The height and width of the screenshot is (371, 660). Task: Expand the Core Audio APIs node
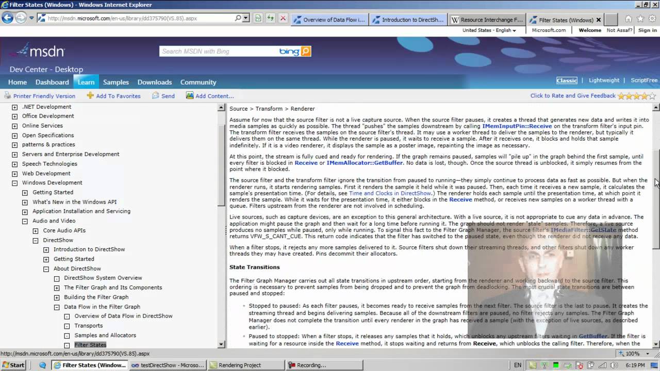coord(36,231)
